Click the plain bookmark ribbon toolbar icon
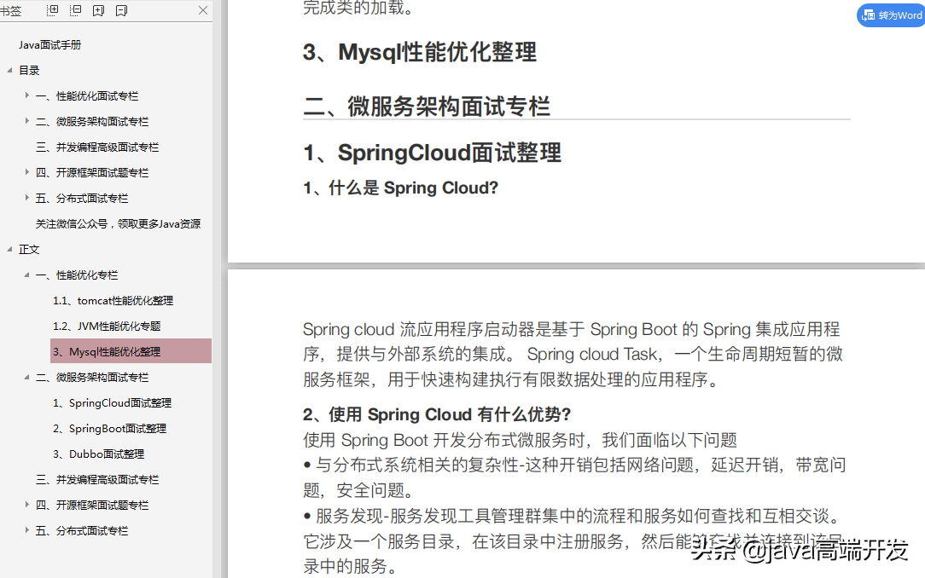Screen dimensions: 925x578 click(121, 10)
